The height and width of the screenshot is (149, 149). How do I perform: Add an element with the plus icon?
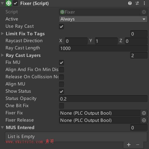(129, 145)
